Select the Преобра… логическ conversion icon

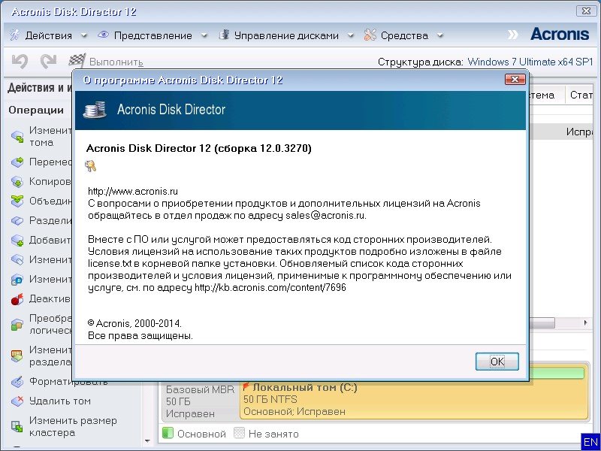(x=17, y=325)
